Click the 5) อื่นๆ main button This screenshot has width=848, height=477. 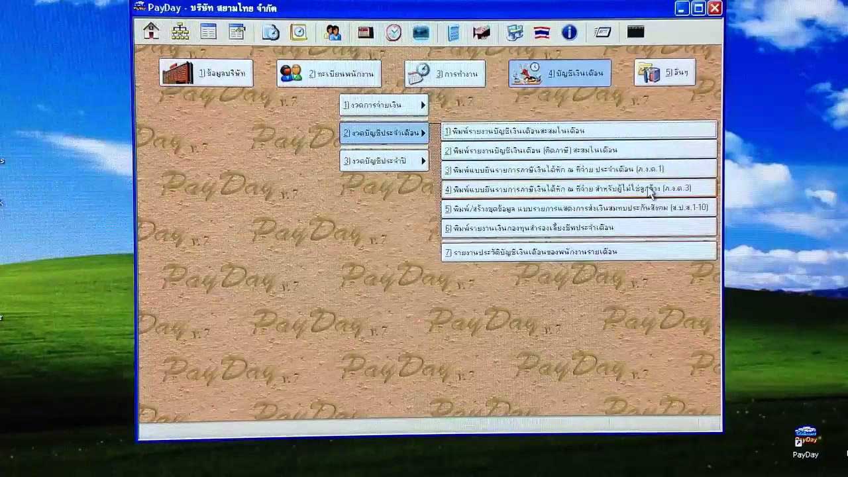664,73
